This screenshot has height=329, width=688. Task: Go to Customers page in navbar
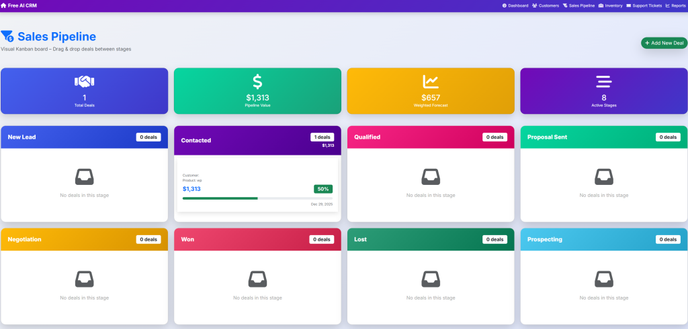pyautogui.click(x=546, y=5)
